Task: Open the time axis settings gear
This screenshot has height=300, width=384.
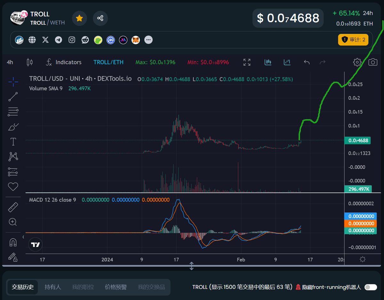Action: [363, 259]
